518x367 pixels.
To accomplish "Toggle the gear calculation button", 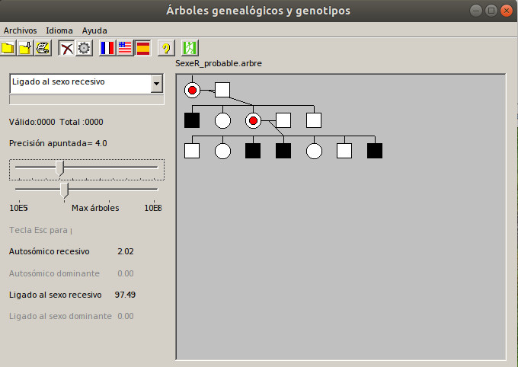I will pos(84,48).
